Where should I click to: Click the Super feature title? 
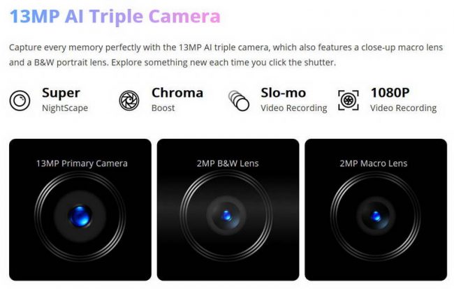[61, 93]
